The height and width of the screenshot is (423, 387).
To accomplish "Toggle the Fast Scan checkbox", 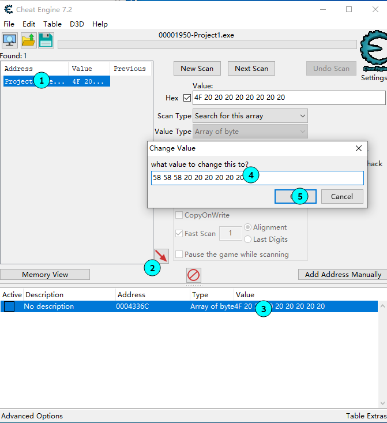I will coord(179,233).
